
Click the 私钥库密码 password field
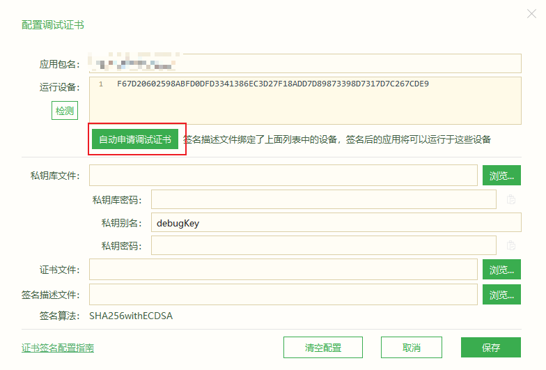(x=323, y=200)
